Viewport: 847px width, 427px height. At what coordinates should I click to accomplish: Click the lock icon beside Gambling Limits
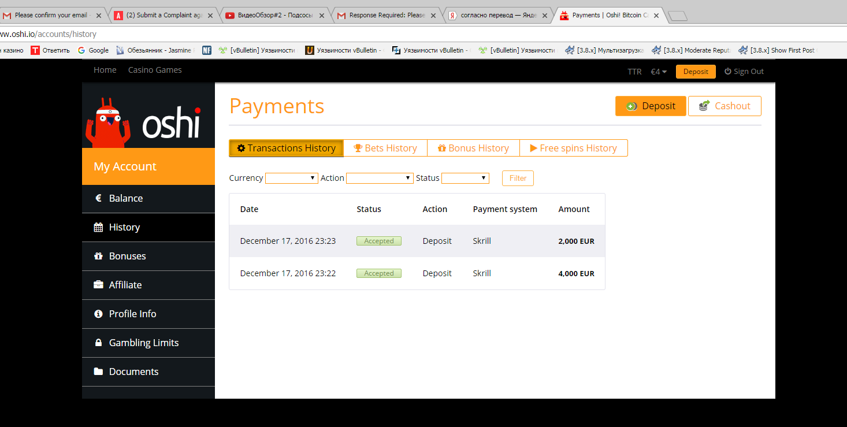(98, 343)
